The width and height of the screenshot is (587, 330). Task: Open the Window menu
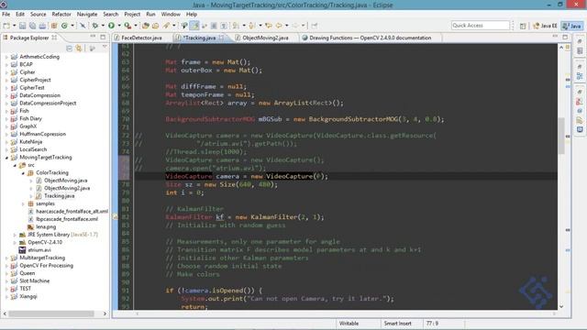[171, 14]
